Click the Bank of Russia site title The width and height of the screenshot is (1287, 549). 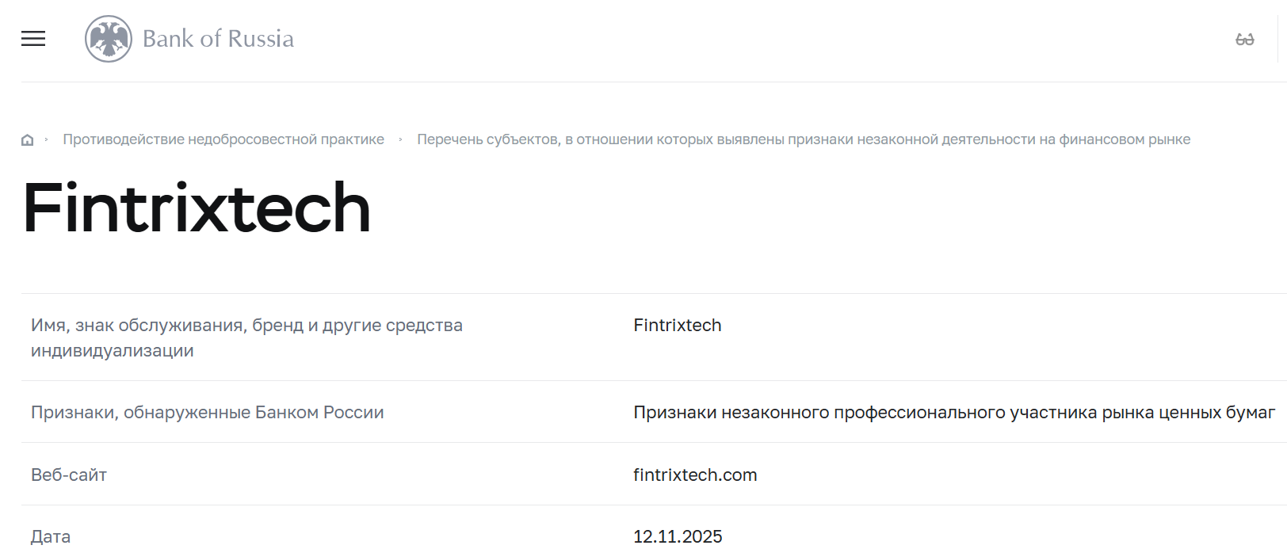pyautogui.click(x=218, y=39)
